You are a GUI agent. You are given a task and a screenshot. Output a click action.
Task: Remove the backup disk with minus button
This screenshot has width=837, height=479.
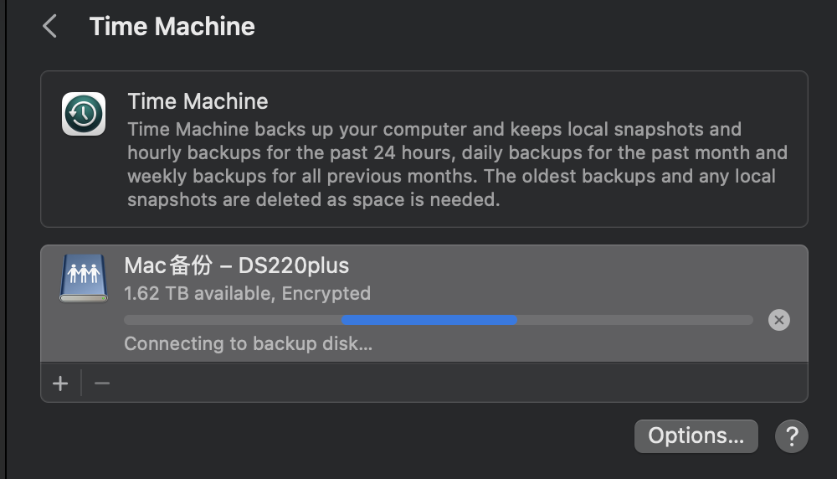coord(102,384)
